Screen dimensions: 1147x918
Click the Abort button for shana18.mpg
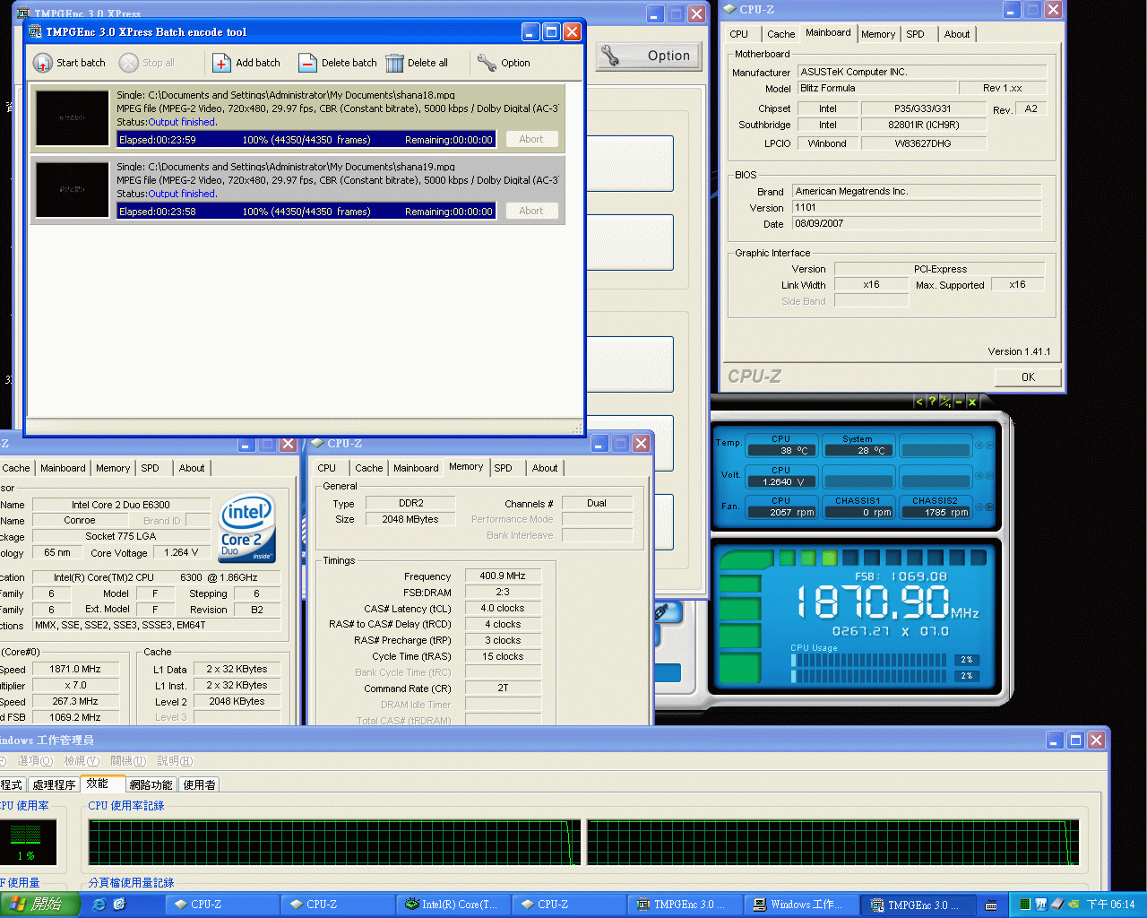tap(531, 139)
